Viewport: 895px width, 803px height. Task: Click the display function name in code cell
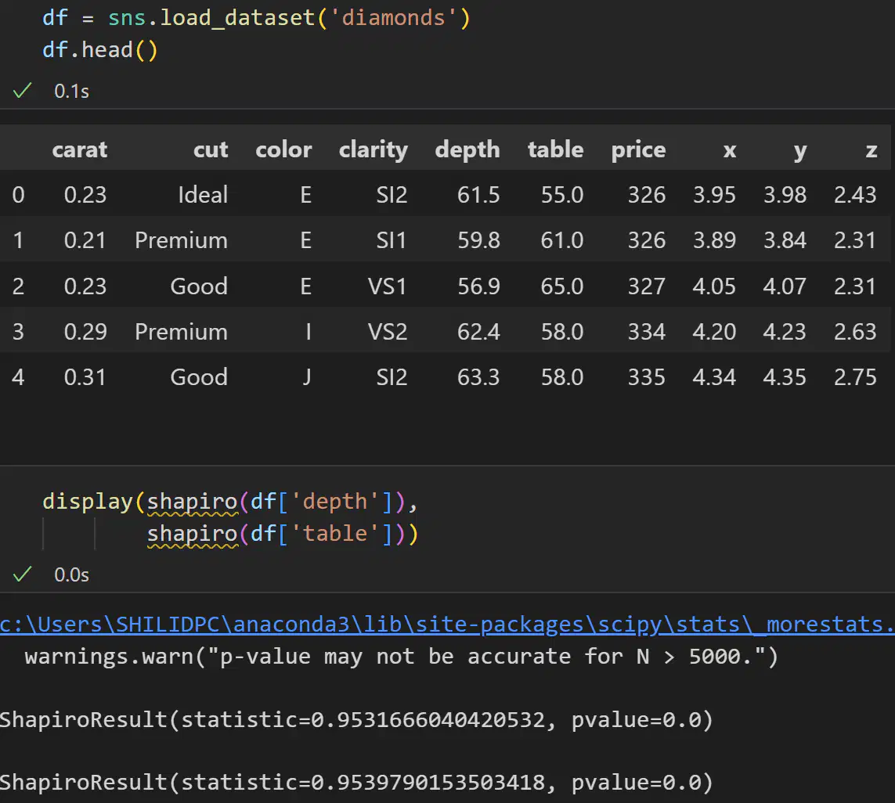88,501
